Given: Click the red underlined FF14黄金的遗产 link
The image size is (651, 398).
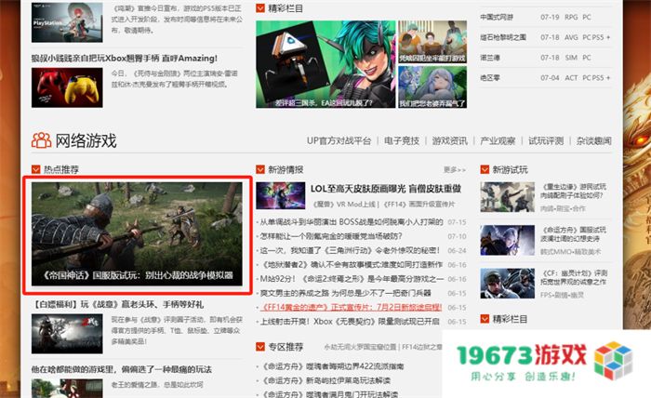Looking at the screenshot, I should (352, 308).
